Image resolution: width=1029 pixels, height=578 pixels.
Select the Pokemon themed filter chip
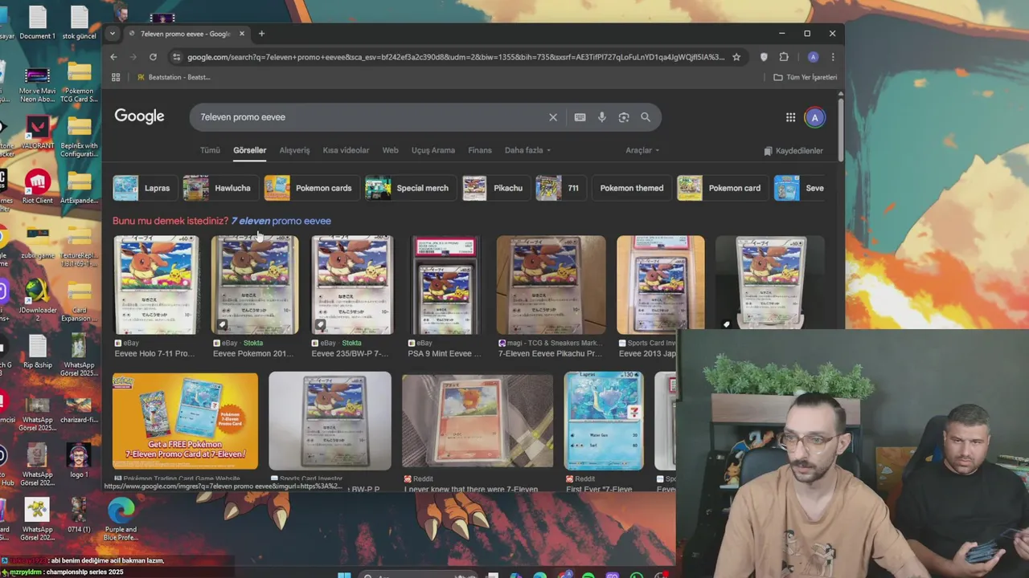click(631, 188)
